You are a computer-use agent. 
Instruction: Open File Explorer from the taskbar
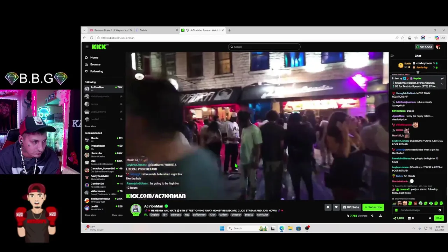pos(290,228)
